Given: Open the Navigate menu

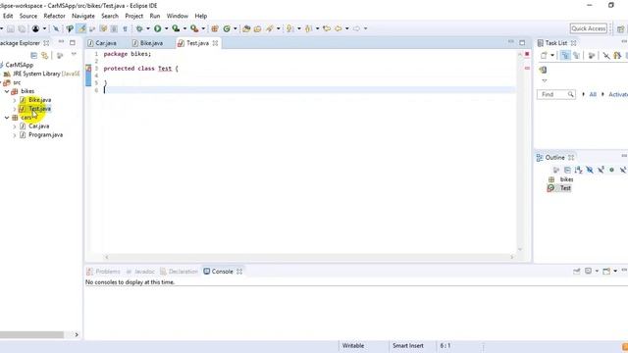Looking at the screenshot, I should 83,16.
